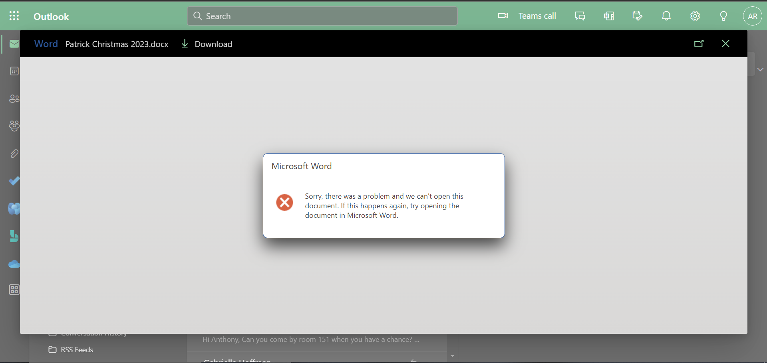This screenshot has width=767, height=363.
Task: Open the People contacts icon
Action: [x=14, y=99]
